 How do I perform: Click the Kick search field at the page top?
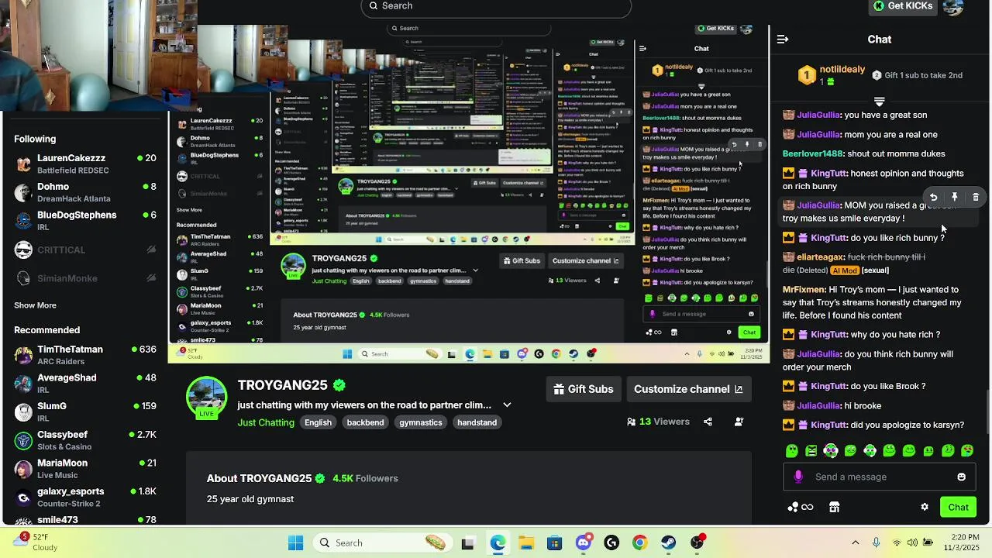click(496, 7)
